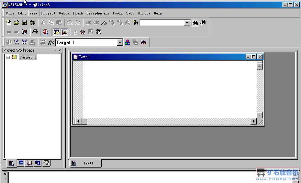Indent selected text using toolbar icon
Screen dimensions: 301x183
click(88, 22)
